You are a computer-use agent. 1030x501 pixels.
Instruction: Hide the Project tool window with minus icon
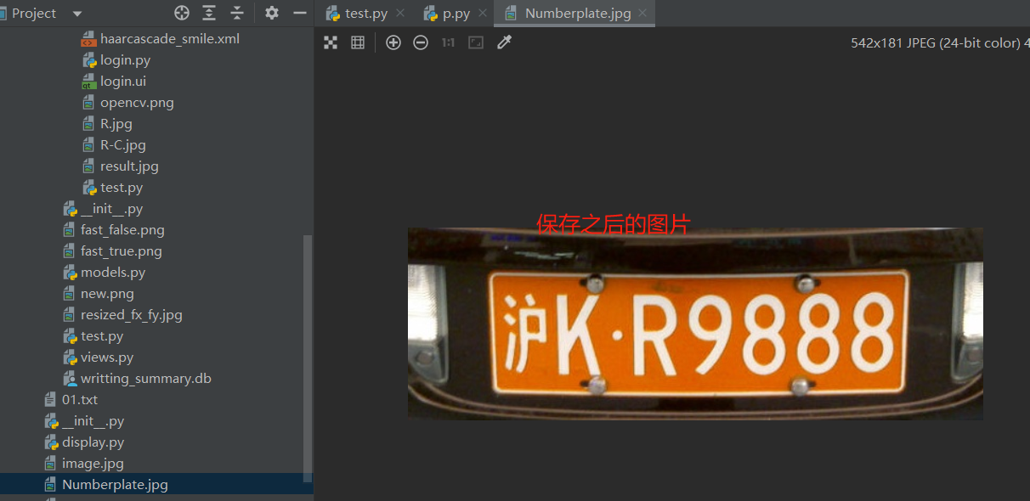tap(299, 13)
